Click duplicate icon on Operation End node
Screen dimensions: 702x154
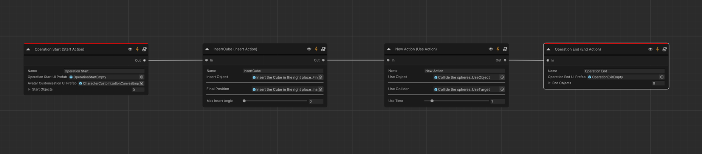coord(664,49)
